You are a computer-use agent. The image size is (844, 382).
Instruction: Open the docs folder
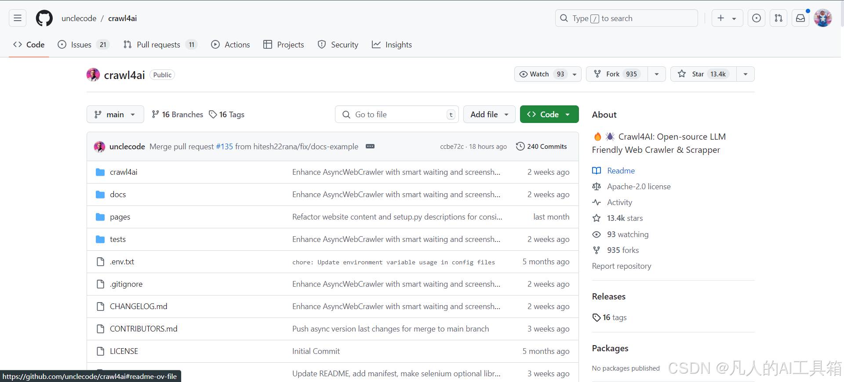(118, 194)
